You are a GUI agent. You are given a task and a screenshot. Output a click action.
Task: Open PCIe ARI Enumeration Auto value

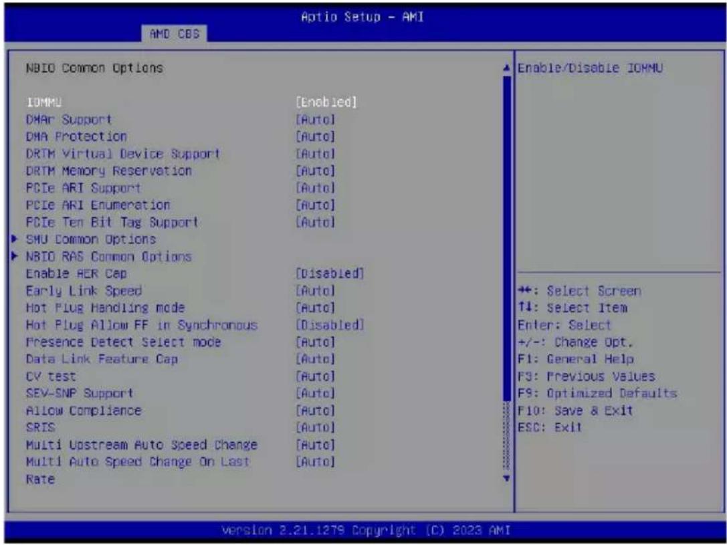click(315, 205)
